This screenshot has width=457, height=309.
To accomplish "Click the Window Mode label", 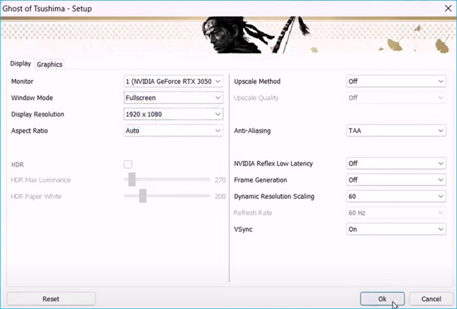I will point(32,97).
